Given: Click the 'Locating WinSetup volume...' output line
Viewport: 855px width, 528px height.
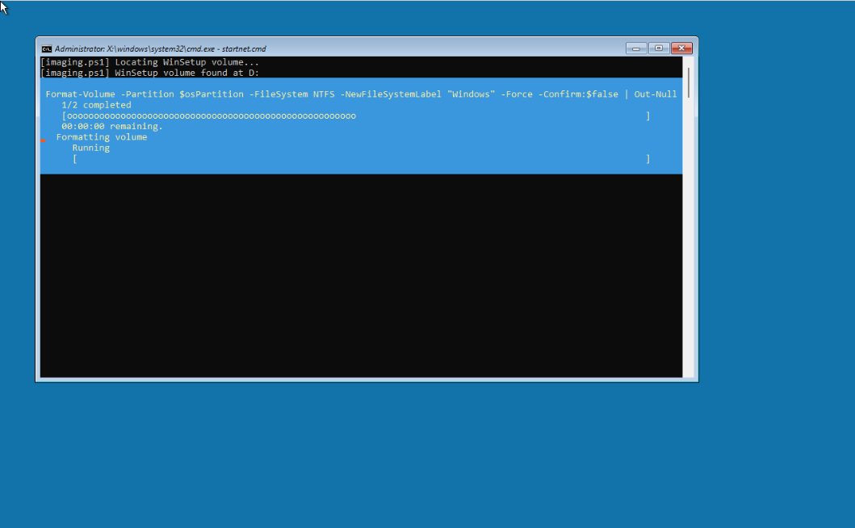Looking at the screenshot, I should click(x=150, y=62).
